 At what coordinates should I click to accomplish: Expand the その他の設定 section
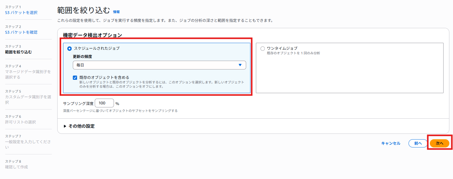79,126
